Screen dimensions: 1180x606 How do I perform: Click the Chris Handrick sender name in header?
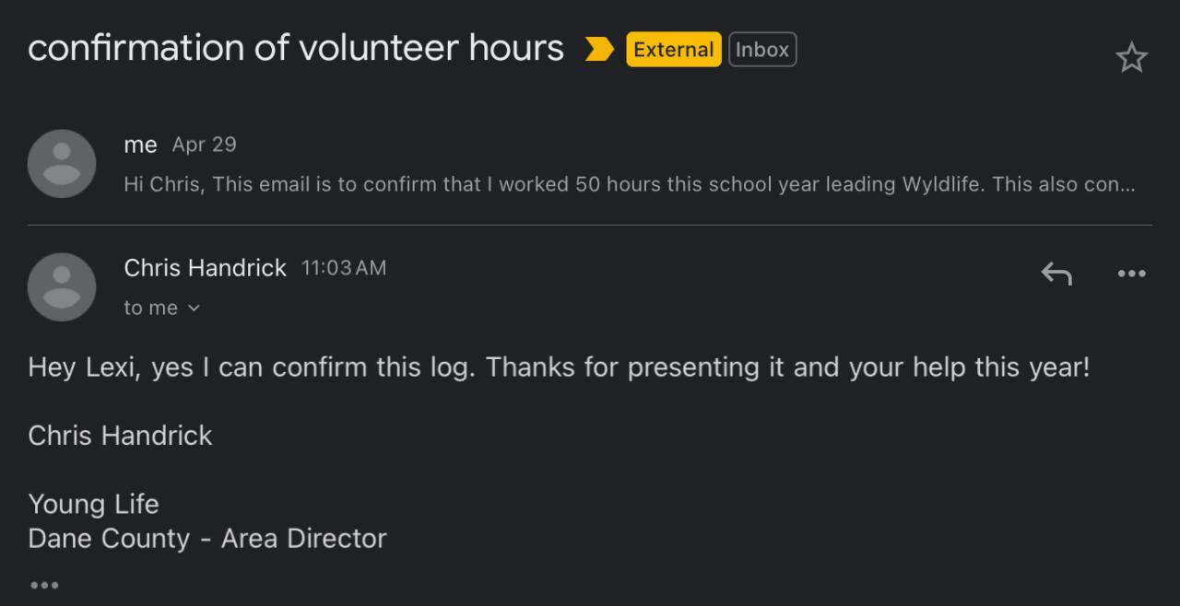pos(205,268)
